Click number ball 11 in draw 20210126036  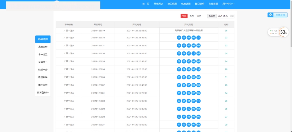(194, 53)
